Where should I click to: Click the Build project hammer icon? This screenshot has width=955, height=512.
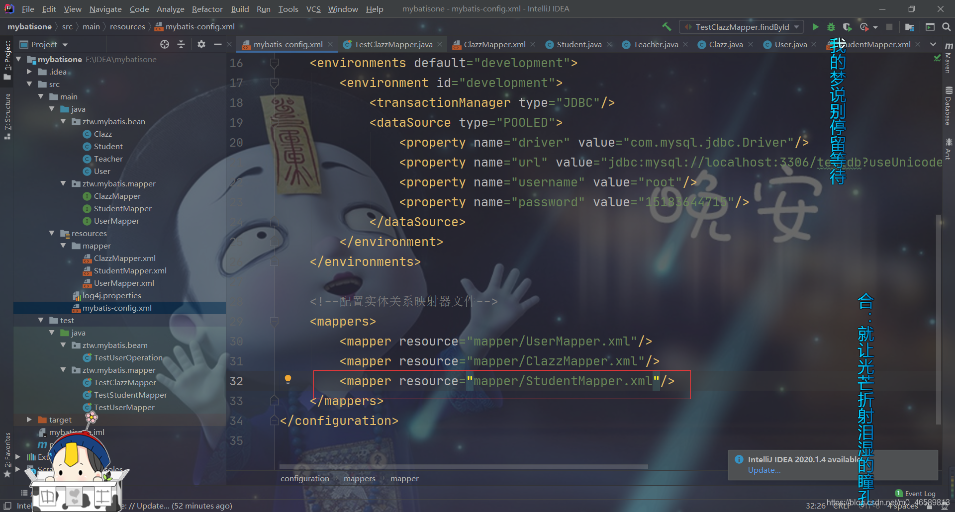tap(667, 27)
